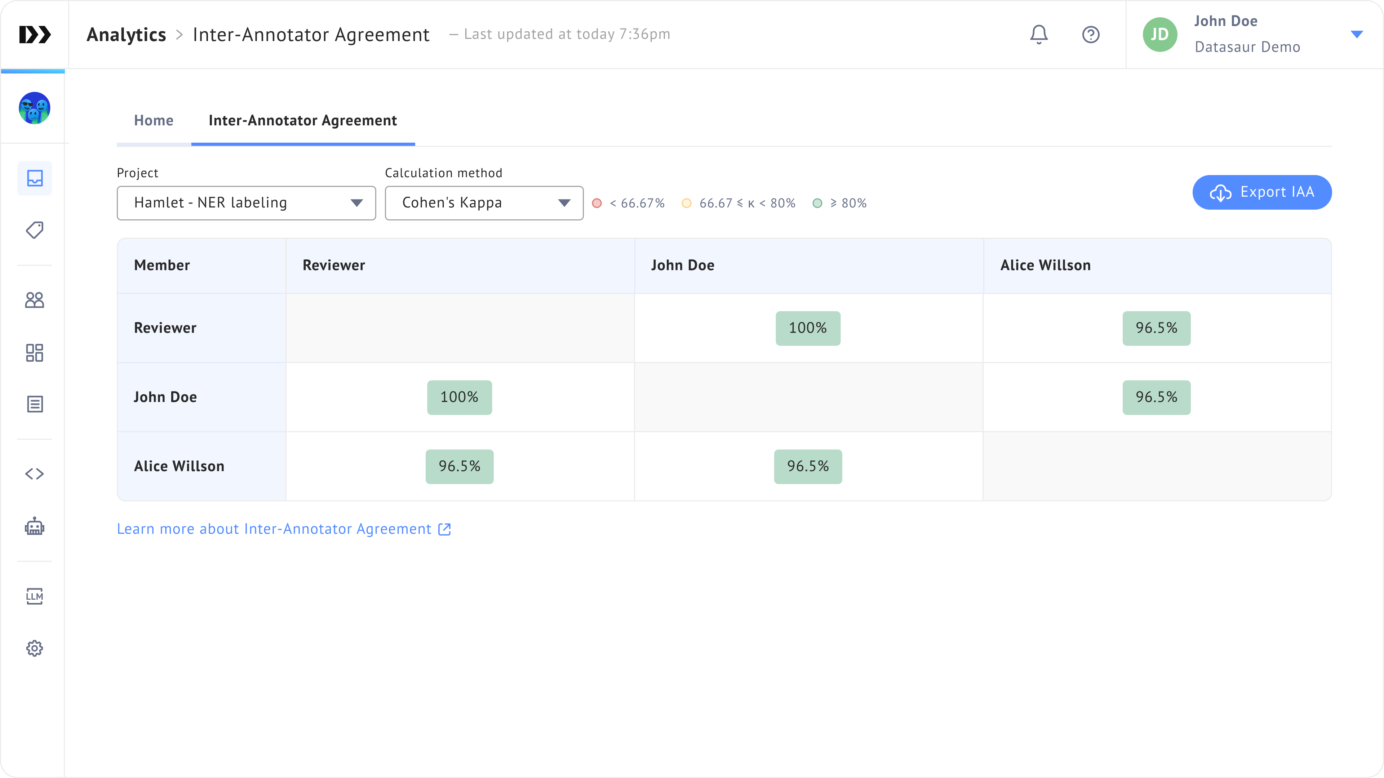Open the settings gear in sidebar
1384x778 pixels.
click(35, 648)
